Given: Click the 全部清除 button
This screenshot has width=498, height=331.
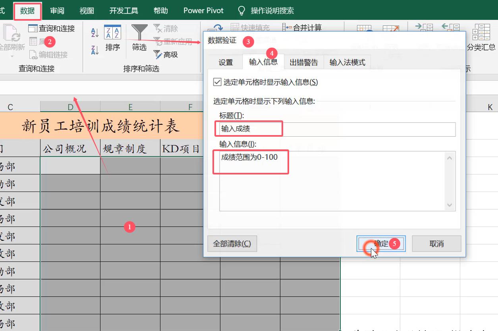Looking at the screenshot, I should point(232,244).
